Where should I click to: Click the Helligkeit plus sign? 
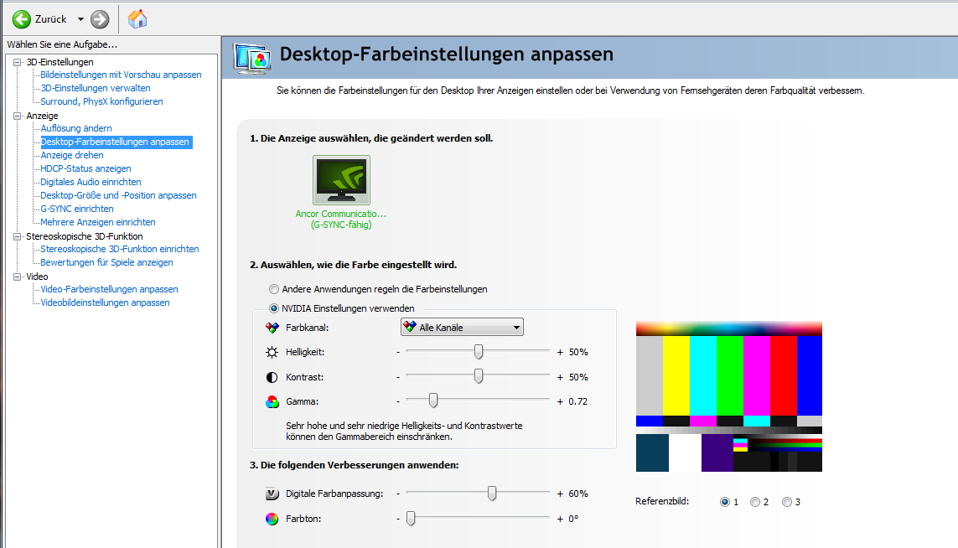tap(560, 353)
